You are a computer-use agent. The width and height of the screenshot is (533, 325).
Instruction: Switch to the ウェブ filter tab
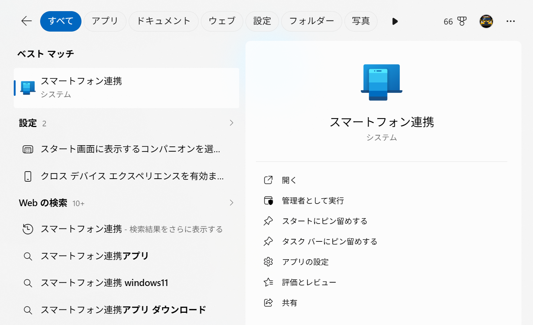(222, 21)
